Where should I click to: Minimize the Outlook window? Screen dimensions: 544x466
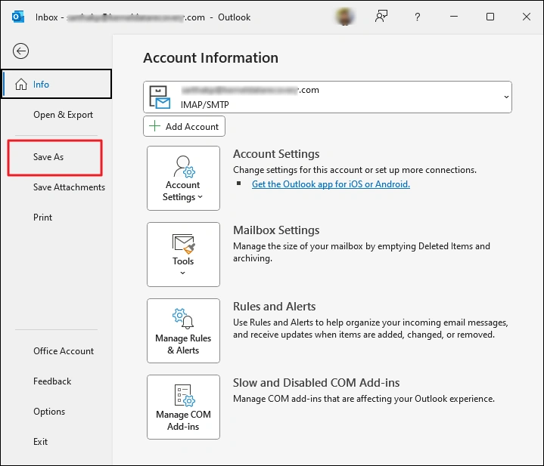[454, 17]
